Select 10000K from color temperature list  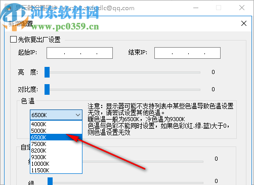coord(56,164)
